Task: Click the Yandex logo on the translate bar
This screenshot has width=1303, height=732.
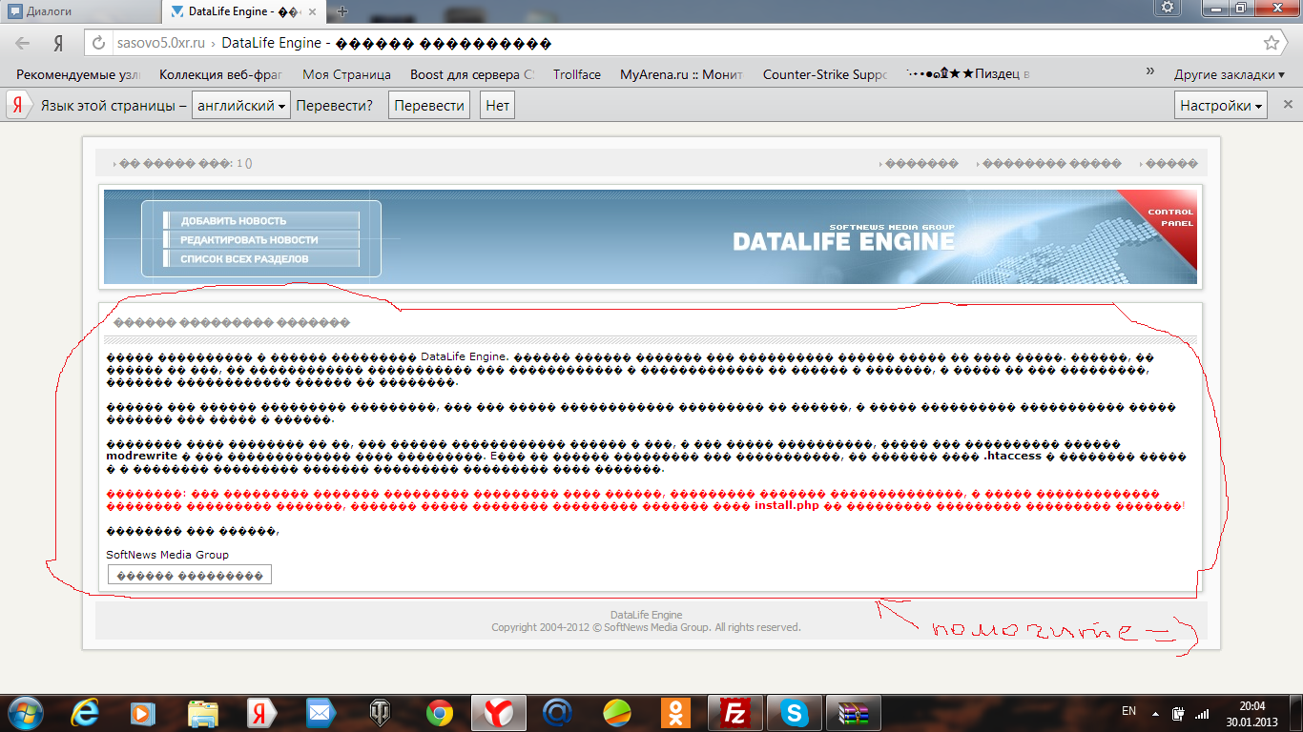Action: (19, 105)
